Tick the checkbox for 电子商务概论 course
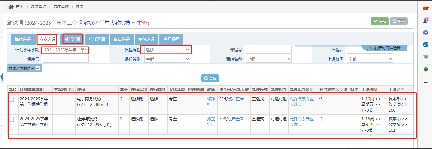Screen dimensions: 432x149 (11, 99)
